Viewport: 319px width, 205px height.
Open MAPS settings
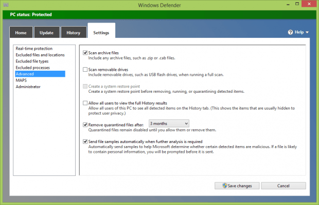[x=21, y=80]
